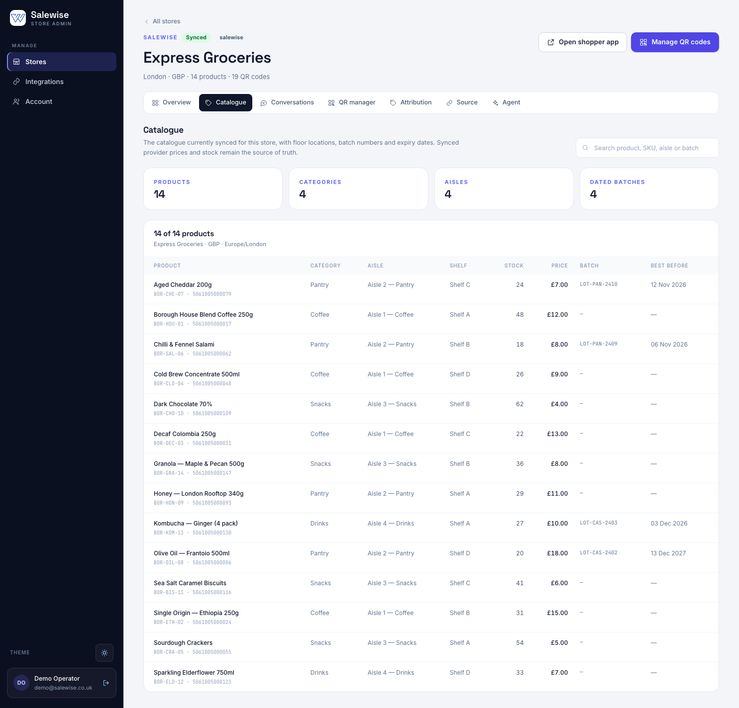Click the search magnifier icon
This screenshot has width=739, height=708.
pos(585,148)
